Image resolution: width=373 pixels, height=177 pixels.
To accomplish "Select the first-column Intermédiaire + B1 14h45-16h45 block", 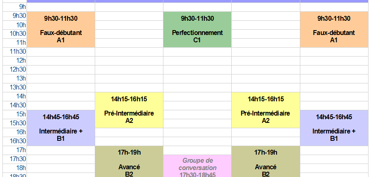I will 61,128.
